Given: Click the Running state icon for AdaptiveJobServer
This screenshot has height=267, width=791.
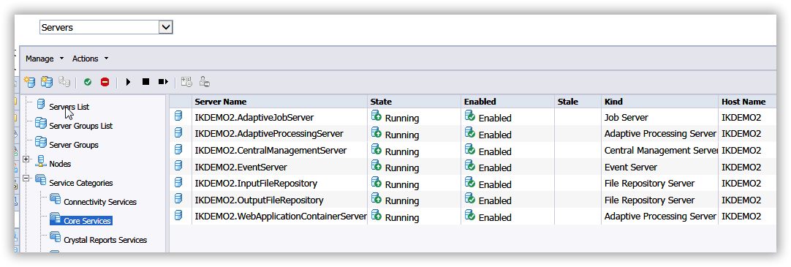Looking at the screenshot, I should click(x=376, y=116).
